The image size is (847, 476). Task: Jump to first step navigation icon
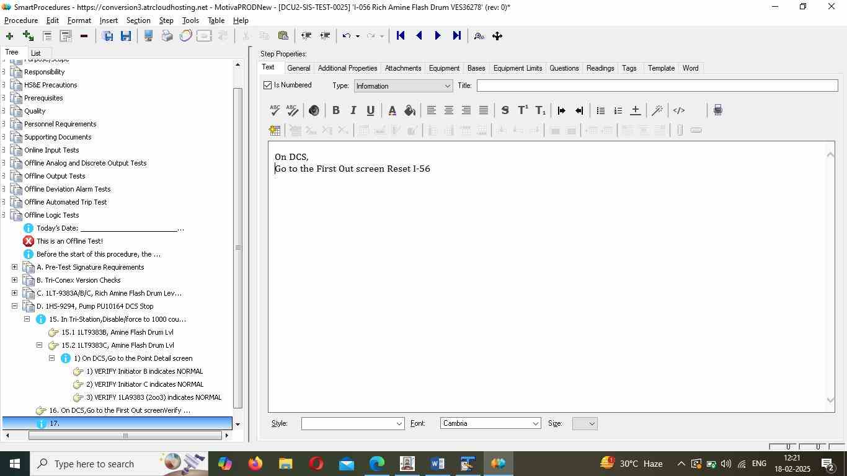[401, 36]
